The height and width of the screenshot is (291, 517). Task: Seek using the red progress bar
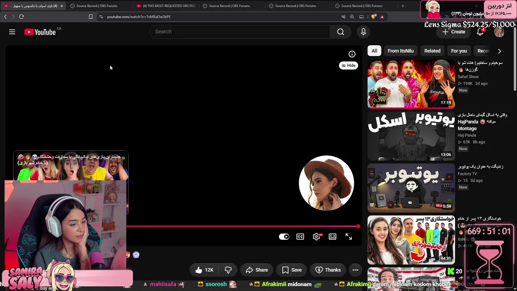(242, 226)
